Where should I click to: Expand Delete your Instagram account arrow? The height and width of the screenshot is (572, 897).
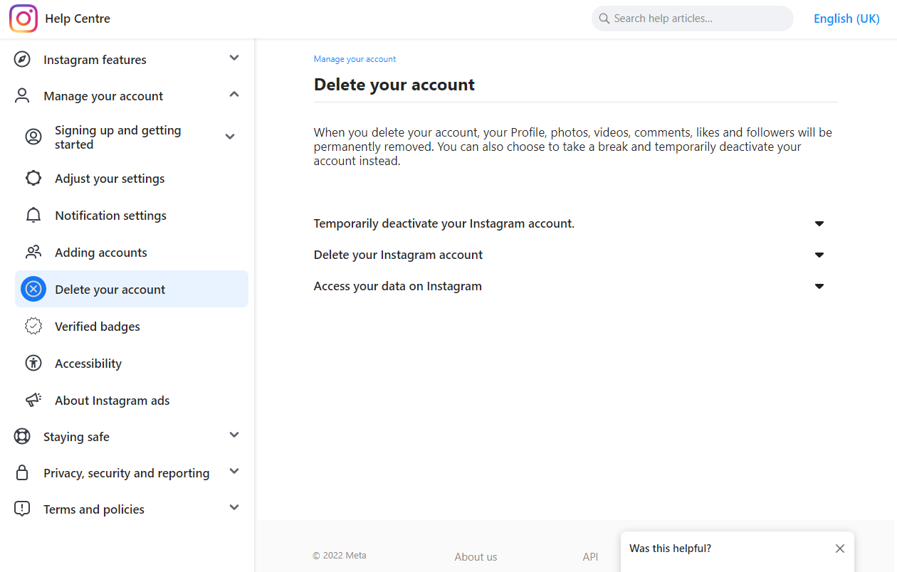coord(819,255)
